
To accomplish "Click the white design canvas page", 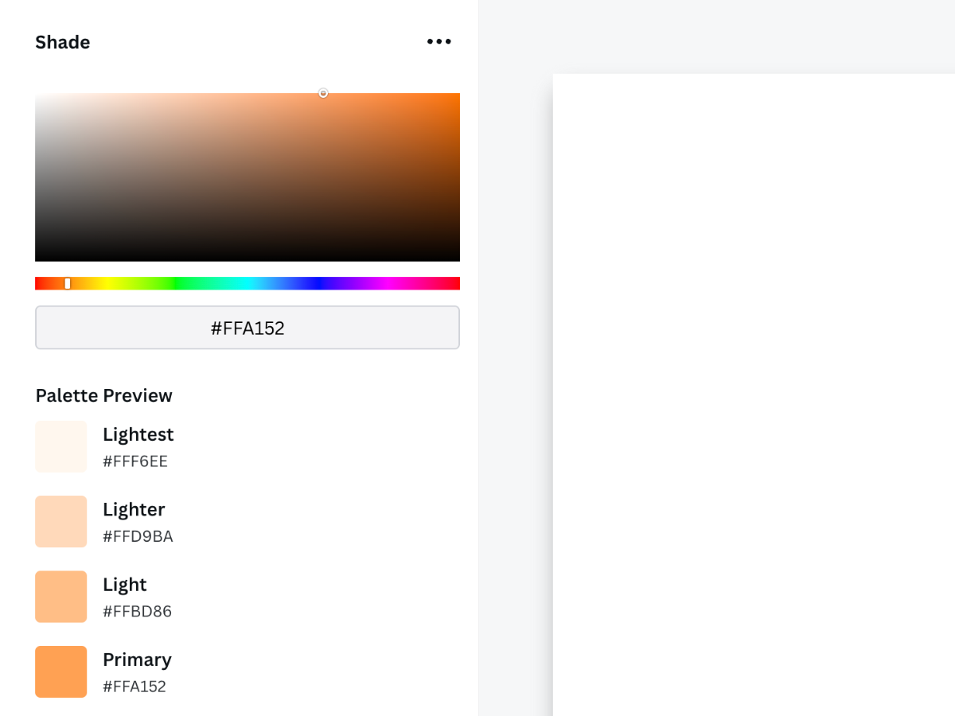I will (x=754, y=395).
